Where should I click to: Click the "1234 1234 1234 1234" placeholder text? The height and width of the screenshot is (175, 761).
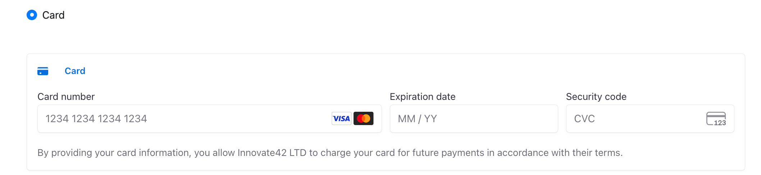pyautogui.click(x=96, y=119)
